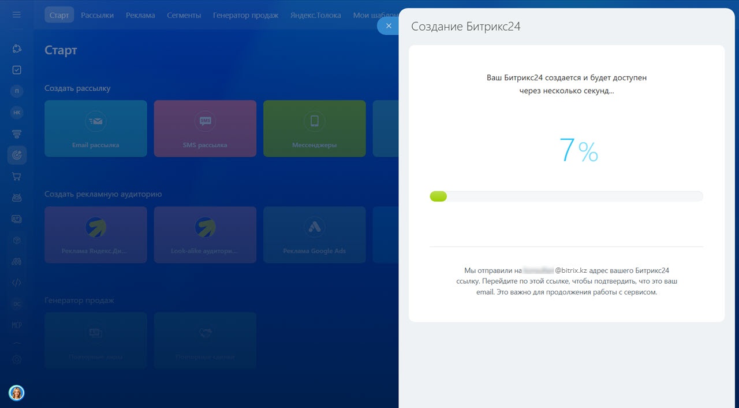The height and width of the screenshot is (408, 739).
Task: Select the SMS рассылка tile
Action: pyautogui.click(x=205, y=128)
